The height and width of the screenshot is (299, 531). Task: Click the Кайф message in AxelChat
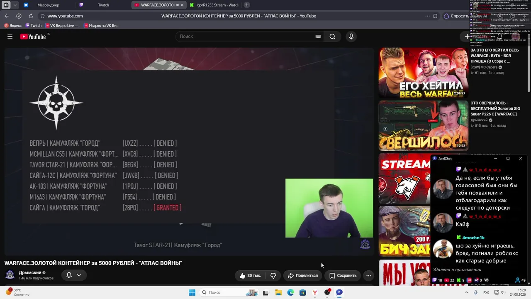[x=463, y=224]
